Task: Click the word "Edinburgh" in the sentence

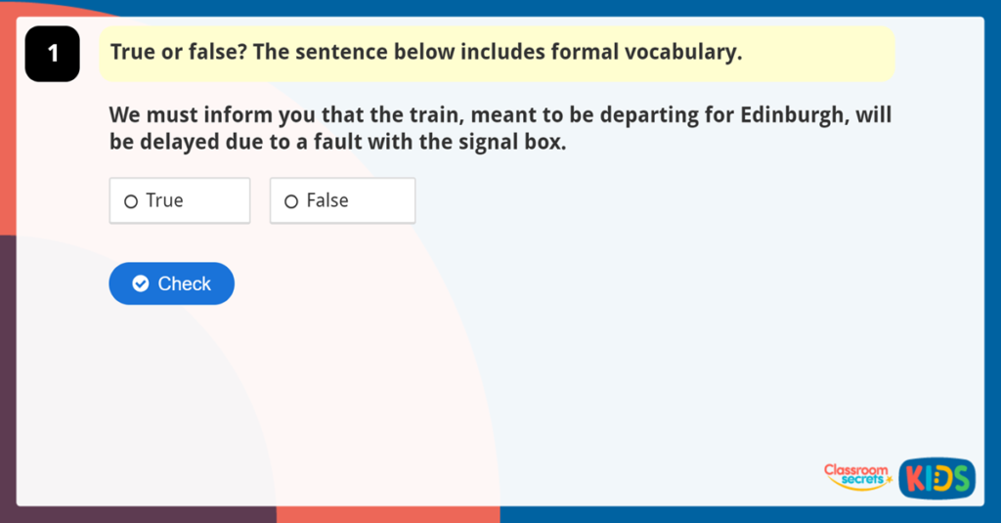Action: pos(796,115)
